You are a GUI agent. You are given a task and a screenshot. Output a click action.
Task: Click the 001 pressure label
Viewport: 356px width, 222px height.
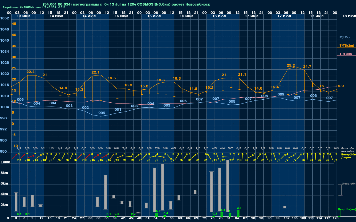(x=118, y=110)
